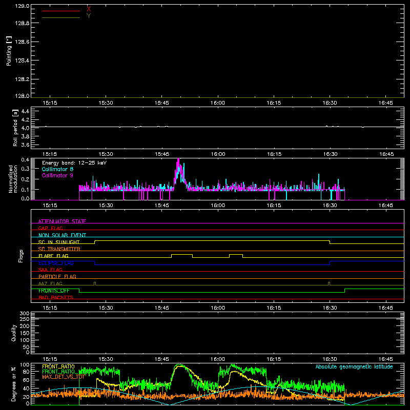This screenshot has height=410, width=410.
Task: Click the 300 tick on Quality axis
Action: coord(24,314)
